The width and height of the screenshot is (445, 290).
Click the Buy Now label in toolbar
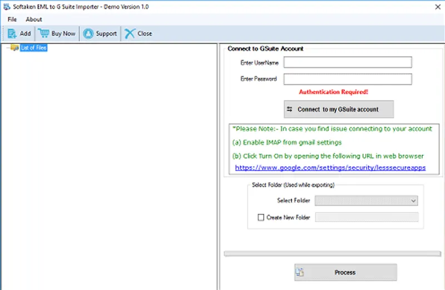[x=63, y=33]
